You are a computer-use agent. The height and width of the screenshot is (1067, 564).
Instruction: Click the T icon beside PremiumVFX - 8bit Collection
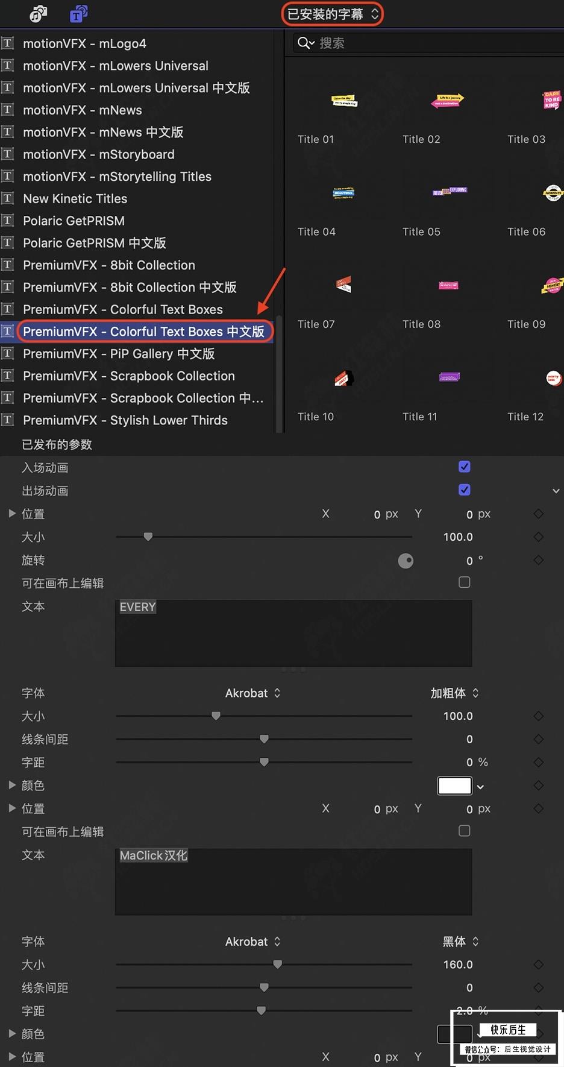(x=7, y=265)
